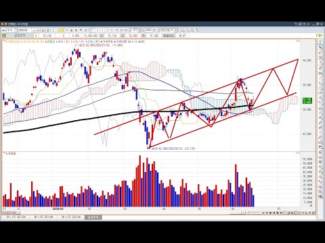
Task: Select the 60 minute interval button
Action: click(126, 30)
